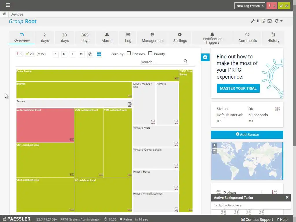The width and height of the screenshot is (296, 222).
Task: Click device icon in Servers tile
Action: point(130,104)
